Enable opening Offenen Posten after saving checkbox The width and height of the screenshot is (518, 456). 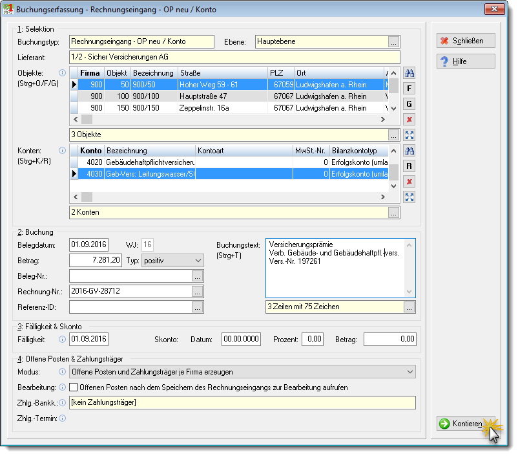pos(74,387)
